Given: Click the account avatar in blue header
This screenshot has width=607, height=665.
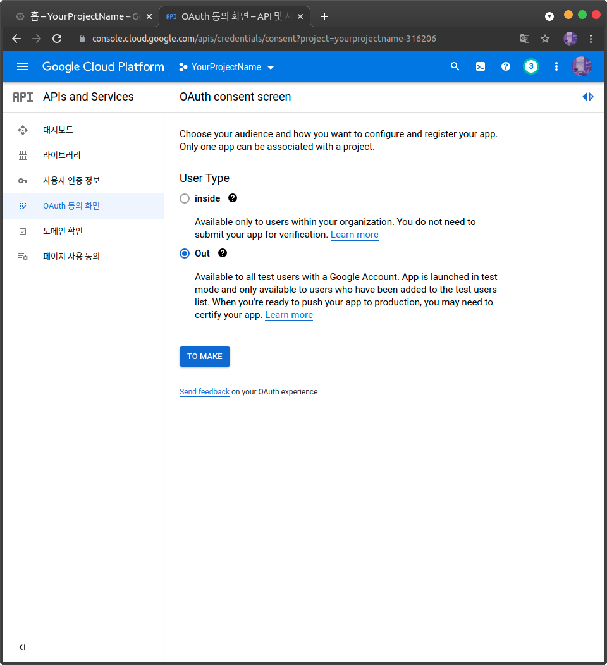Looking at the screenshot, I should click(x=582, y=66).
